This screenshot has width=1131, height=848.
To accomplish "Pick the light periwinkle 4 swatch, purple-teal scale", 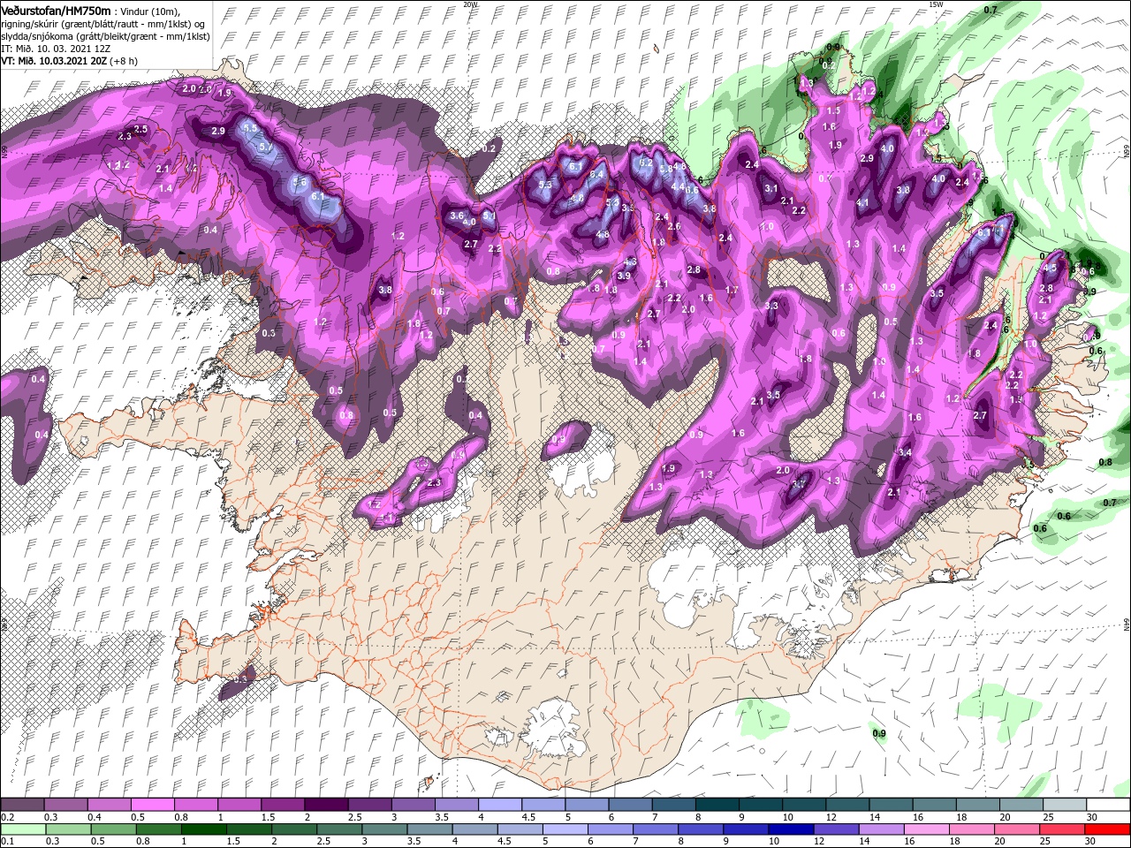I will click(499, 804).
